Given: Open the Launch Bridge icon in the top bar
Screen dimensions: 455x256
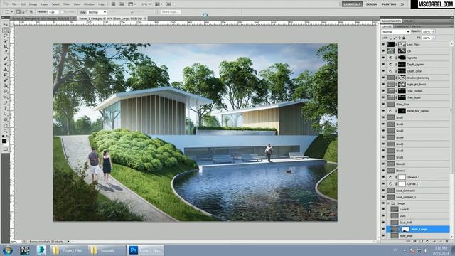Looking at the screenshot, I should (x=114, y=4).
